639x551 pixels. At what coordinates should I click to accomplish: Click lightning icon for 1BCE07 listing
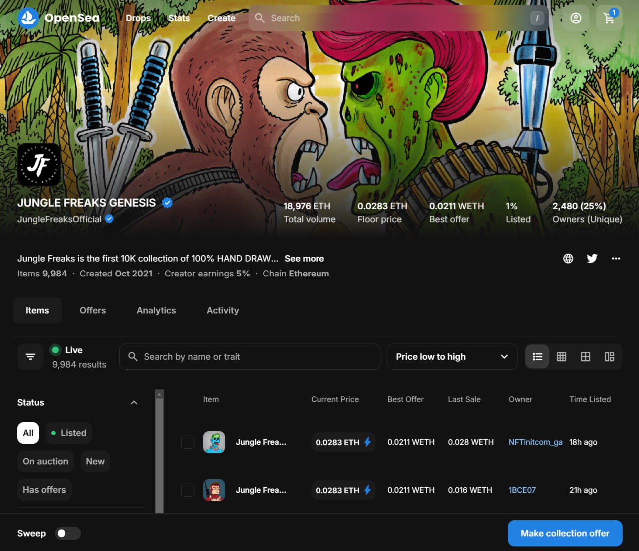[368, 490]
